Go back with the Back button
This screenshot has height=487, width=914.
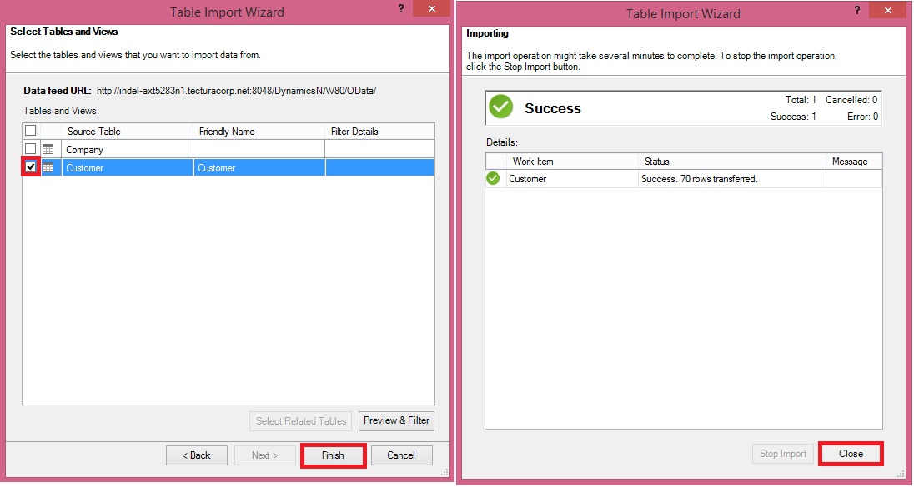pos(196,455)
